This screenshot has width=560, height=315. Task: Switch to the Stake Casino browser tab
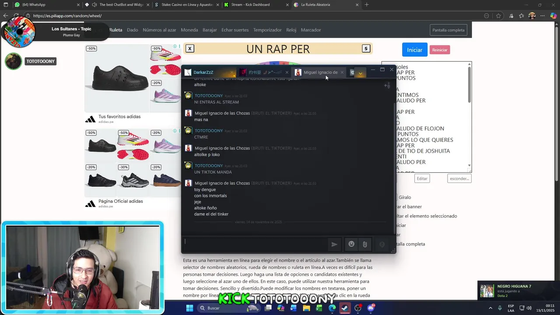click(186, 5)
